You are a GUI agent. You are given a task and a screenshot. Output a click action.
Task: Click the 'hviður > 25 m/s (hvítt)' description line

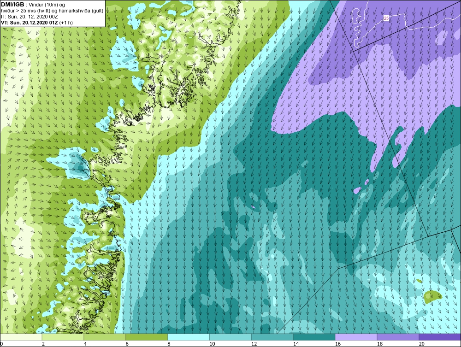pyautogui.click(x=52, y=11)
